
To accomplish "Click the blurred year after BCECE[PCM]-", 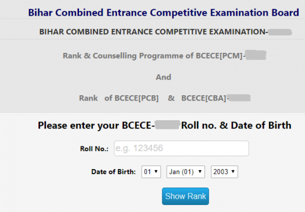I will [256, 55].
